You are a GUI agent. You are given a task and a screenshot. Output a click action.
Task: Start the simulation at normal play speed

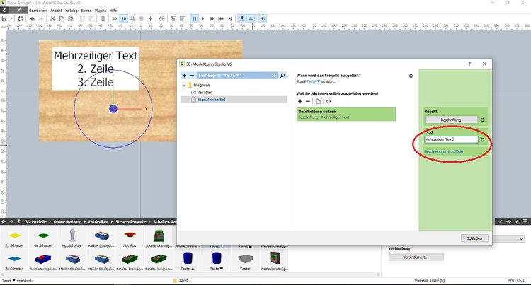coord(203,18)
